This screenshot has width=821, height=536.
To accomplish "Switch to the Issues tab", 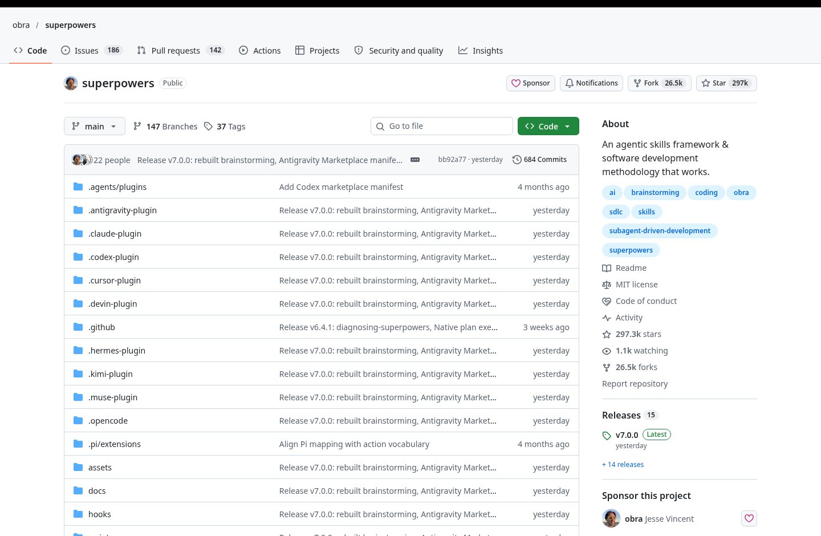I will [x=91, y=50].
